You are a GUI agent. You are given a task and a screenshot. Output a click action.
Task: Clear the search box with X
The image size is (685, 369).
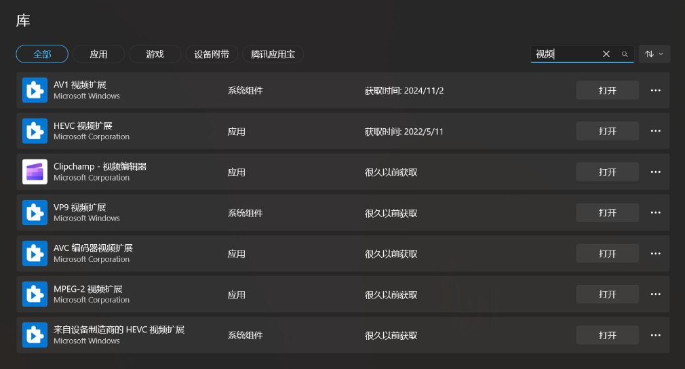coord(606,54)
